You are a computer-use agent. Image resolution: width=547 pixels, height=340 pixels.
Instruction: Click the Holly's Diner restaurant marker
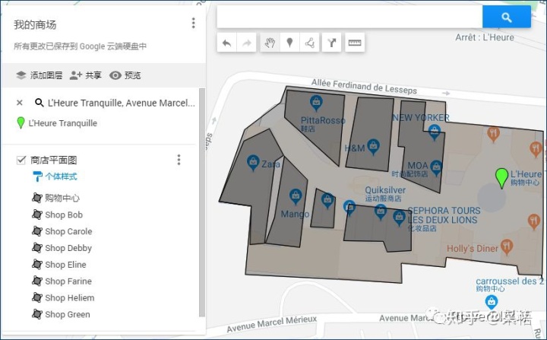(x=507, y=246)
